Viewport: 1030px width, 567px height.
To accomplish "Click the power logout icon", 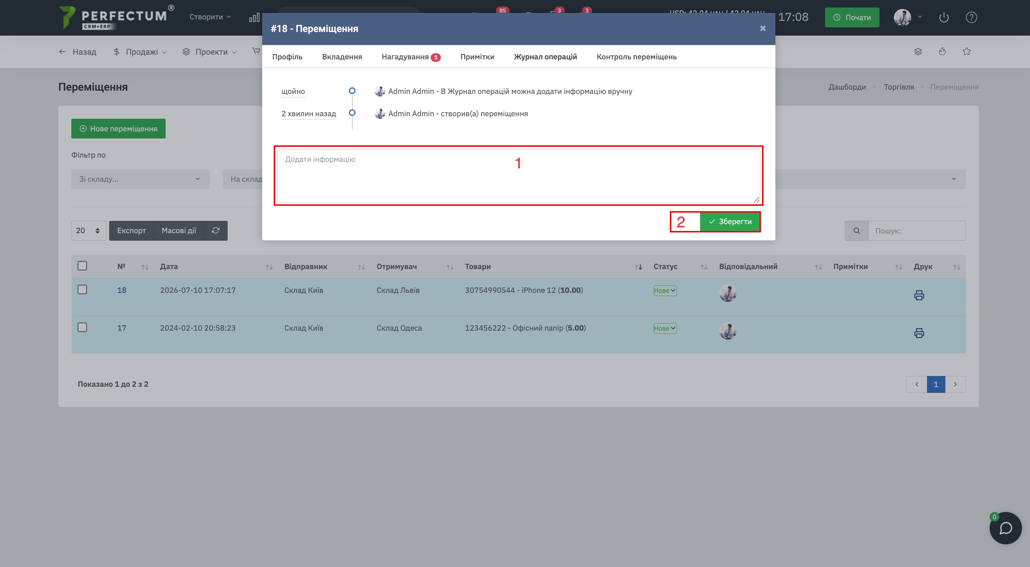I will [x=944, y=18].
